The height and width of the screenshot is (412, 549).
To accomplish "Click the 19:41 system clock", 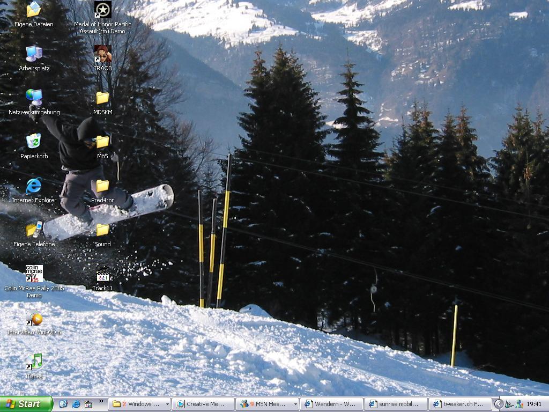I will [534, 404].
